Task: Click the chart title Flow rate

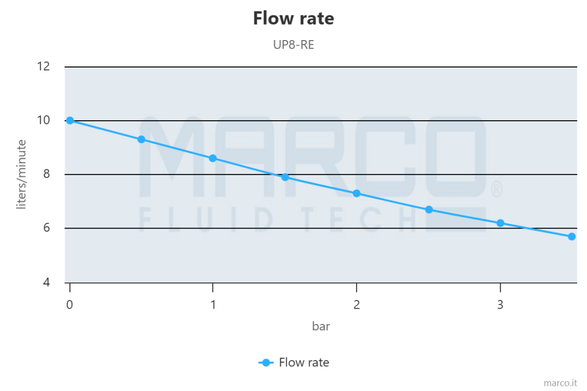Action: [293, 18]
